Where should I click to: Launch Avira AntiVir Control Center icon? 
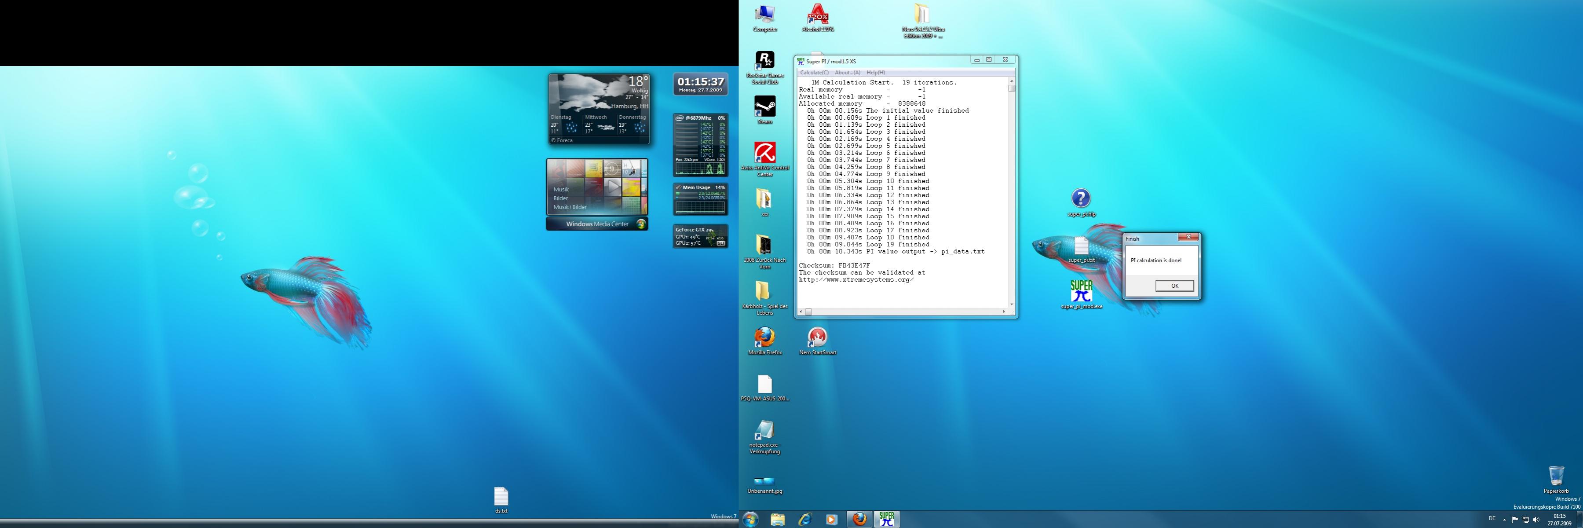tap(764, 153)
